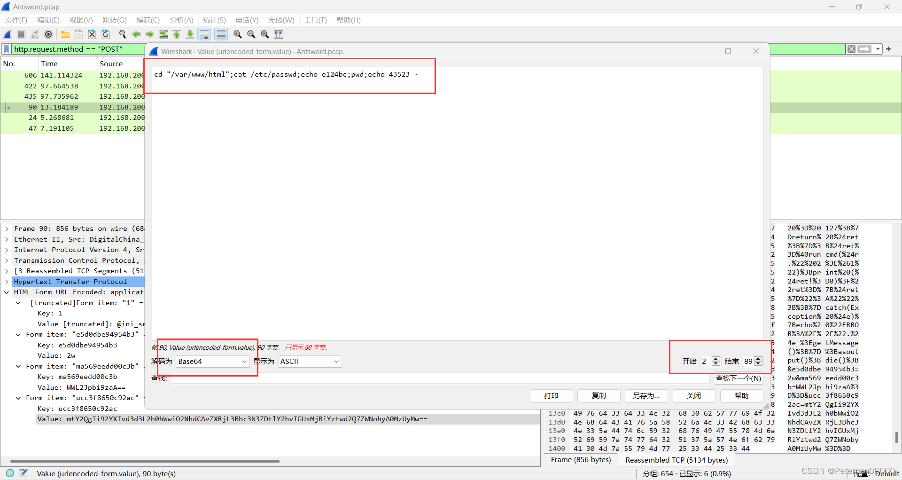The width and height of the screenshot is (902, 480).
Task: Go back with the left green arrow
Action: coord(136,34)
